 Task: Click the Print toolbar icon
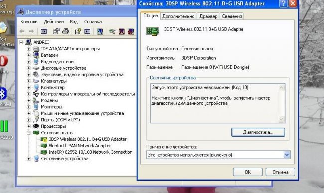(65, 31)
